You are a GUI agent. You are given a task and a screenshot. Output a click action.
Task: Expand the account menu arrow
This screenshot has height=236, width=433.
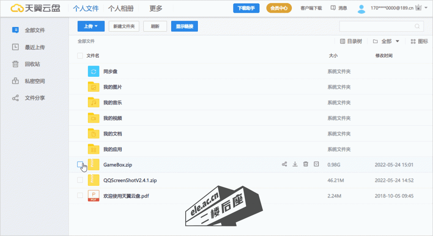[x=425, y=8]
